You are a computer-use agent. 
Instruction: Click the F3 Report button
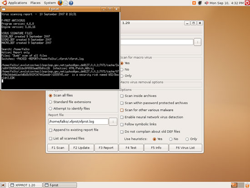pos(106,148)
